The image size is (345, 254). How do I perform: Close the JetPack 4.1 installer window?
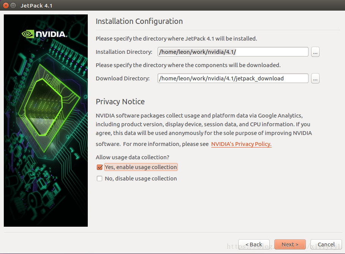coord(6,5)
